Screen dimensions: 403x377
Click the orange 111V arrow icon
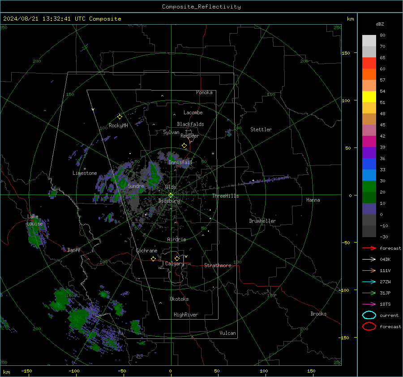pyautogui.click(x=369, y=270)
